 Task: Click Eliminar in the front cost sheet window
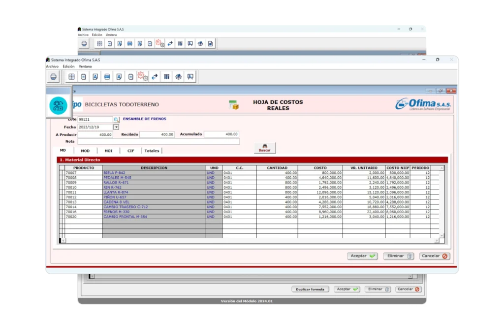click(x=399, y=256)
